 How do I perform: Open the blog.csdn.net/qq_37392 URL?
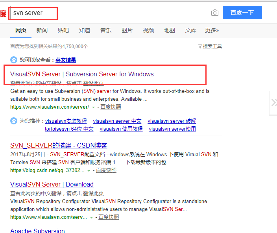47,170
